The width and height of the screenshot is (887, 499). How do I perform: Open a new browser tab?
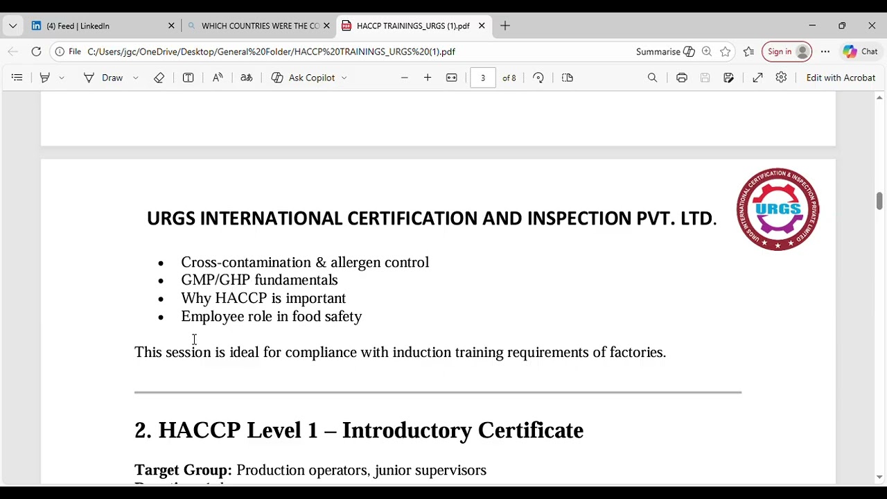click(505, 26)
